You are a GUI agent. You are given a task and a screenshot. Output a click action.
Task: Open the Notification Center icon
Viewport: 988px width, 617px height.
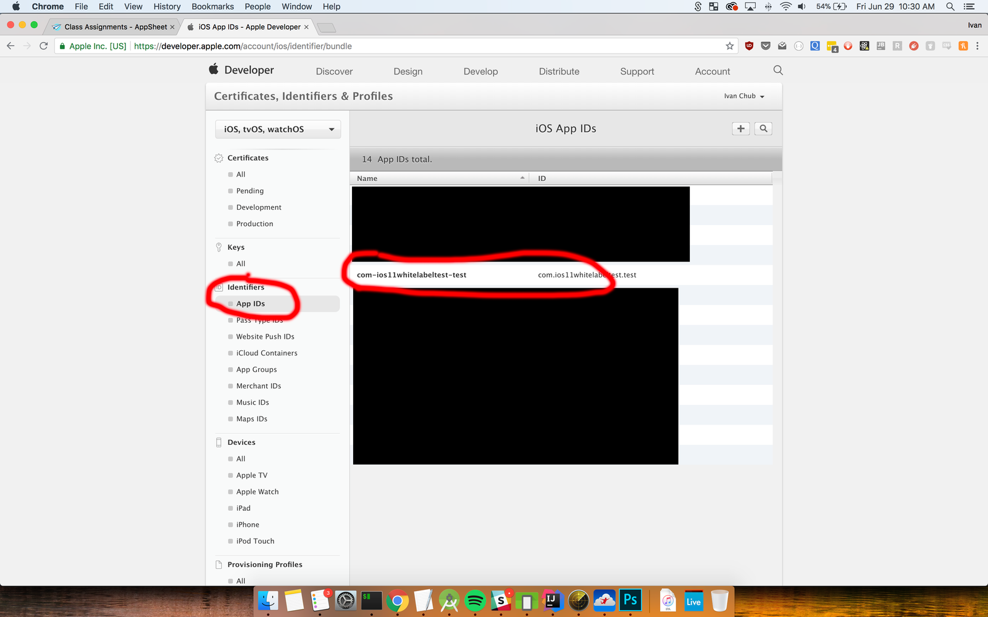click(x=969, y=6)
